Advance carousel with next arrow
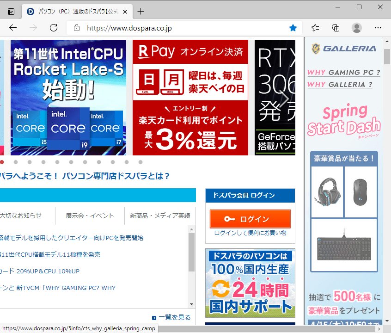 coord(285,99)
